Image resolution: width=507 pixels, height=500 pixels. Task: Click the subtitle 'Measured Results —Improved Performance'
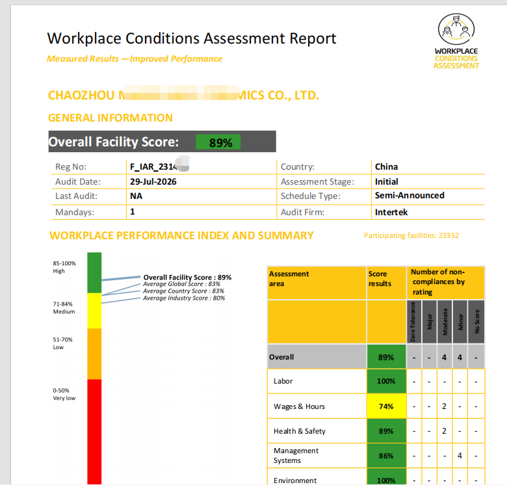pyautogui.click(x=135, y=59)
